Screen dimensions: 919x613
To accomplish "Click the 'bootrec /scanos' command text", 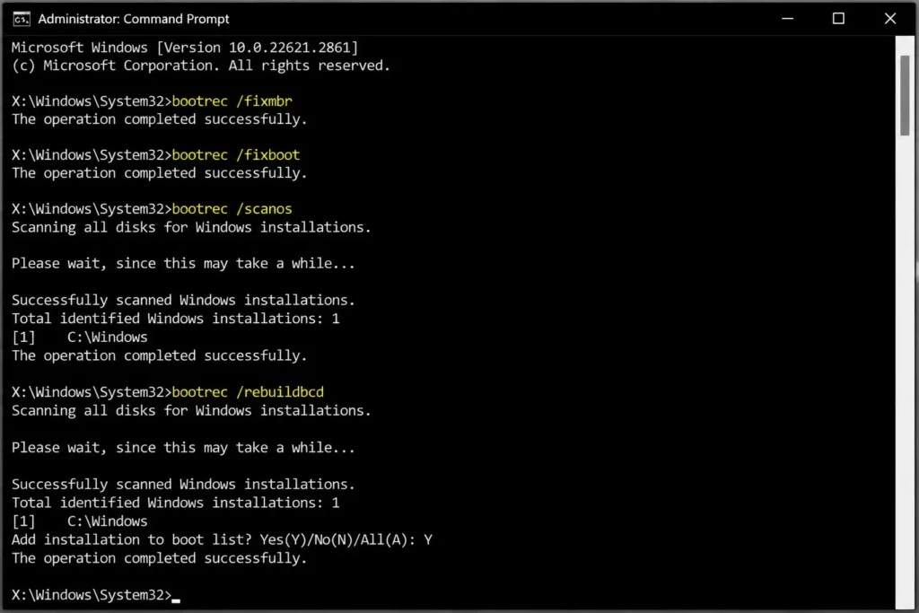I will [x=232, y=209].
